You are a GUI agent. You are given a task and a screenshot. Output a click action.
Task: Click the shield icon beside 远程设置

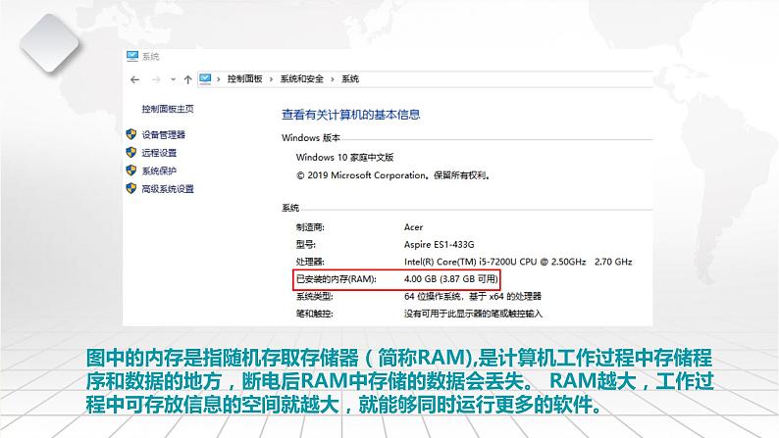point(131,152)
